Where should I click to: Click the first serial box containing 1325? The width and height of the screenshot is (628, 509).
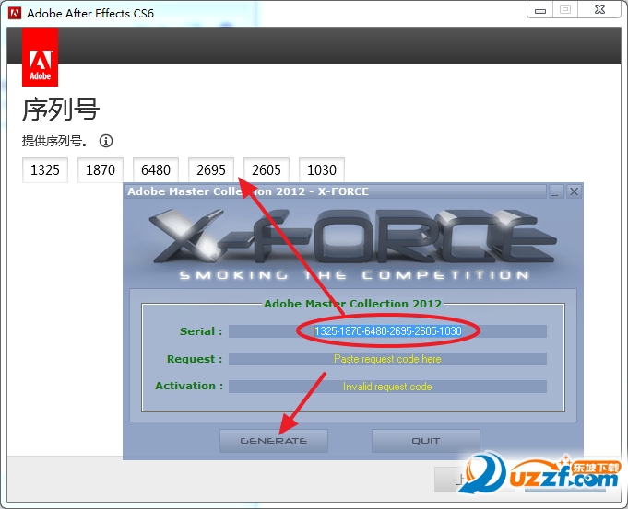tap(45, 170)
